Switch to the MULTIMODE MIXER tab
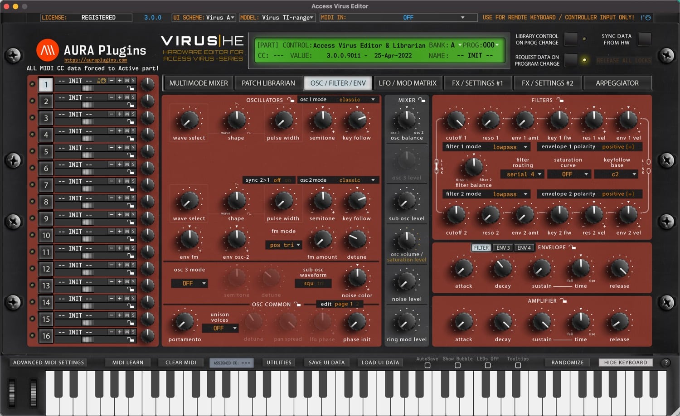This screenshot has height=416, width=680. coord(199,83)
